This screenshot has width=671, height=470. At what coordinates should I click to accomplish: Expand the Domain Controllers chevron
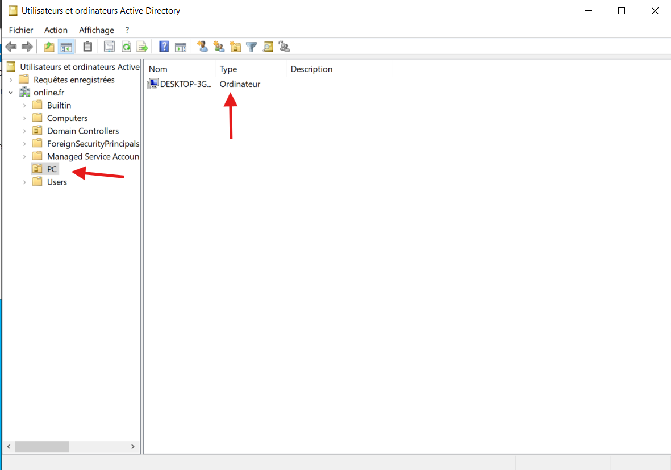click(x=24, y=131)
